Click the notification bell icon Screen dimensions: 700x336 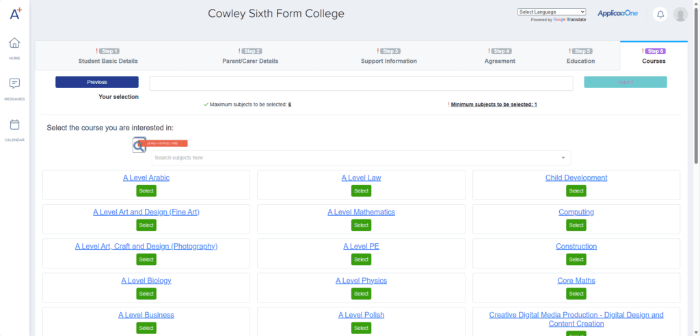tap(660, 14)
